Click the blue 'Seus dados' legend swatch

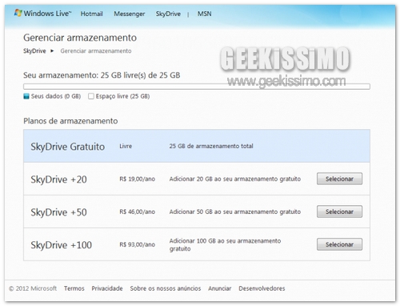click(26, 96)
